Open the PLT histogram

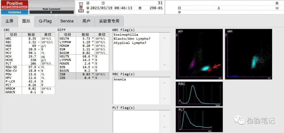tap(199, 120)
